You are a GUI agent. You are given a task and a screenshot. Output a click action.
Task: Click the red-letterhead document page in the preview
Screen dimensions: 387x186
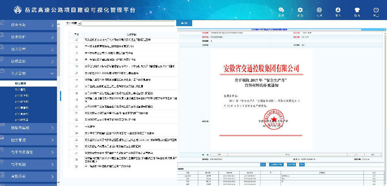click(x=261, y=99)
